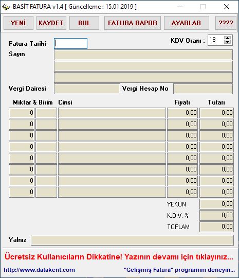Save invoice with the KAYDET button

(x=51, y=23)
